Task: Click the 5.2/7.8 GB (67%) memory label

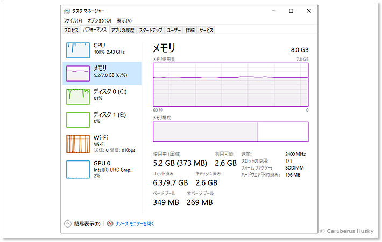Action: [110, 75]
